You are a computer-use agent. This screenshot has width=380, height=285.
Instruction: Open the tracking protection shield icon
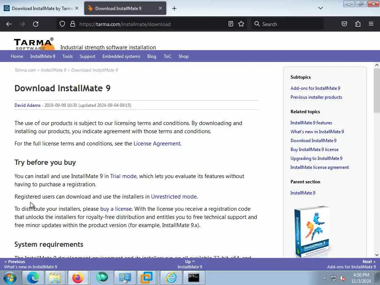coord(62,24)
